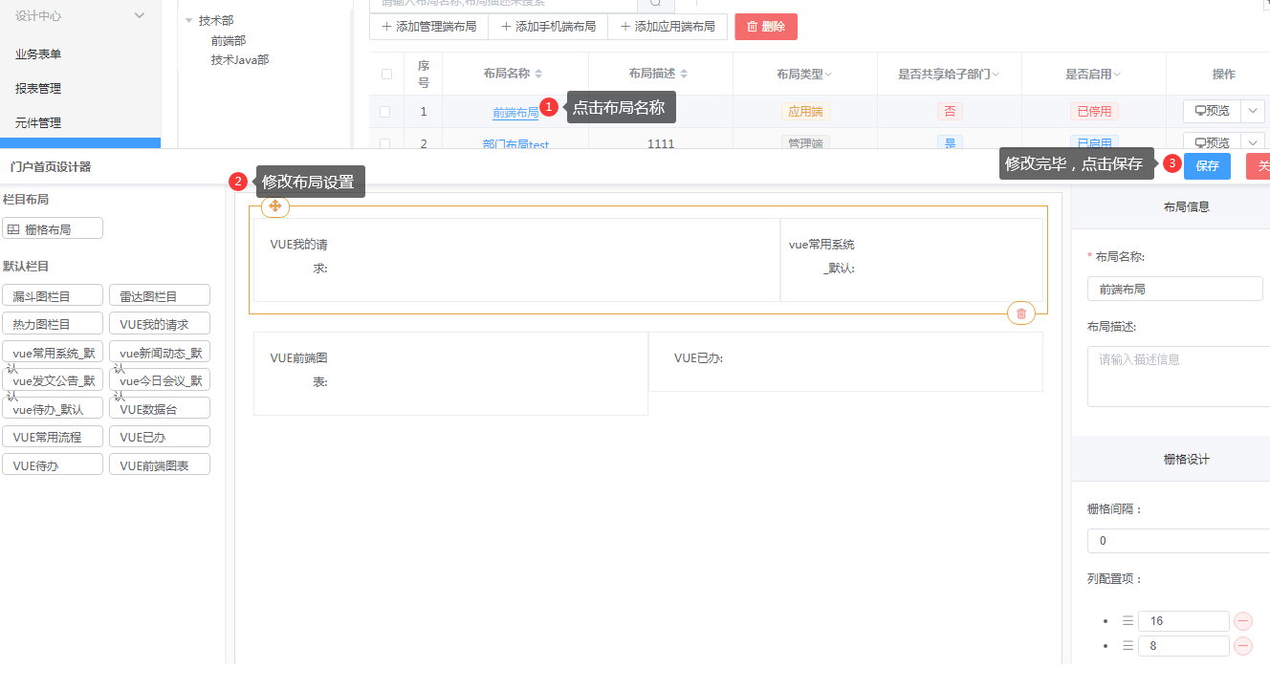This screenshot has height=690, width=1270.
Task: Check the checkbox for row 2 部门布局test
Action: coord(385,143)
